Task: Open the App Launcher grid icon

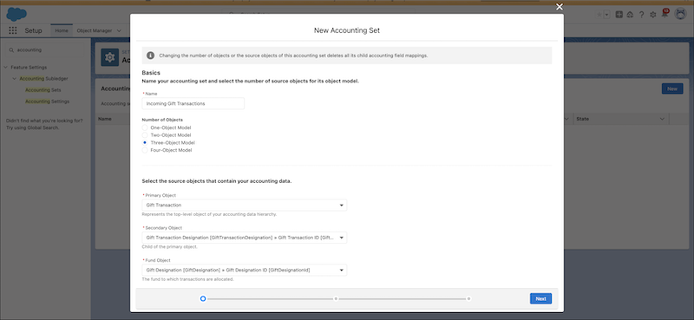Action: point(13,30)
